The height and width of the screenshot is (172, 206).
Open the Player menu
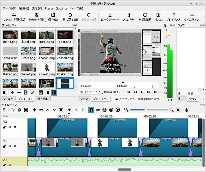coord(49,8)
